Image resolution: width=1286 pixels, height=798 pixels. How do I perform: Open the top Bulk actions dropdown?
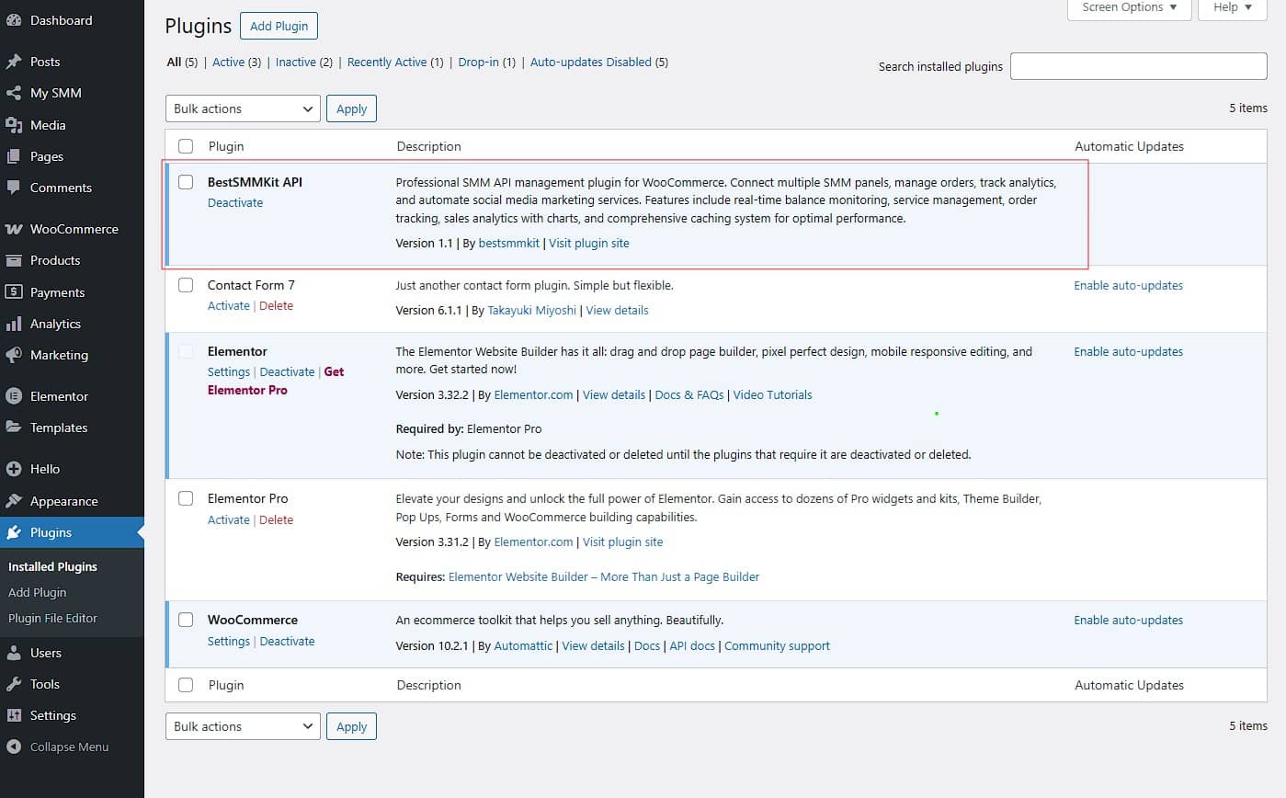243,108
